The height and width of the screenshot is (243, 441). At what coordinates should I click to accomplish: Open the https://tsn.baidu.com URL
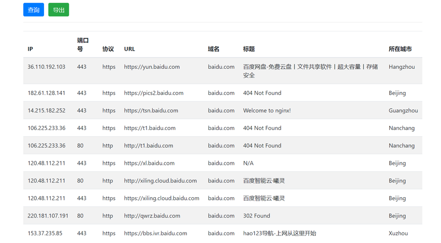pyautogui.click(x=151, y=111)
